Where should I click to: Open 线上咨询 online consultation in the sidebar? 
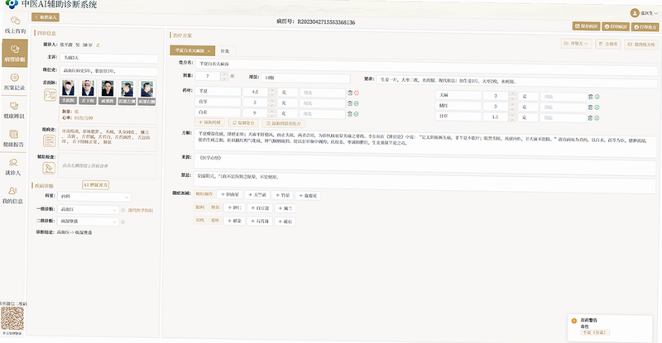(x=15, y=25)
